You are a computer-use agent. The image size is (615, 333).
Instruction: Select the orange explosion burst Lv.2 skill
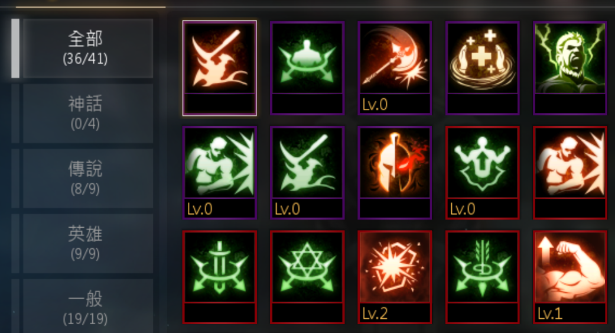tap(395, 277)
